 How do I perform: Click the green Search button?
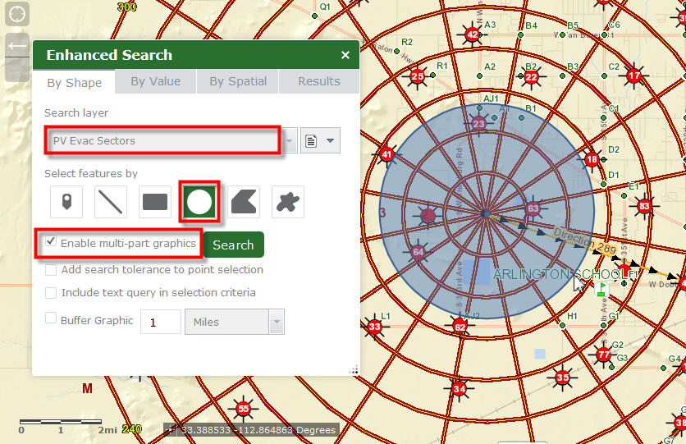tap(233, 245)
